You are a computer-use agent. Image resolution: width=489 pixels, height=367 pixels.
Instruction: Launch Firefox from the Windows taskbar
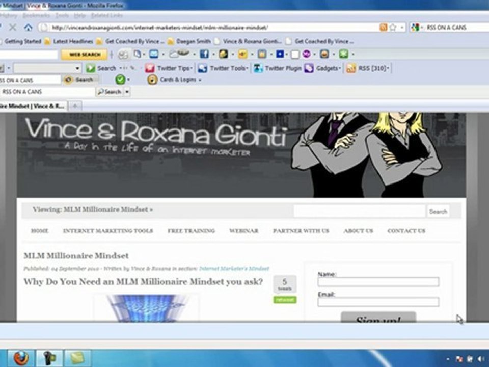coord(20,358)
